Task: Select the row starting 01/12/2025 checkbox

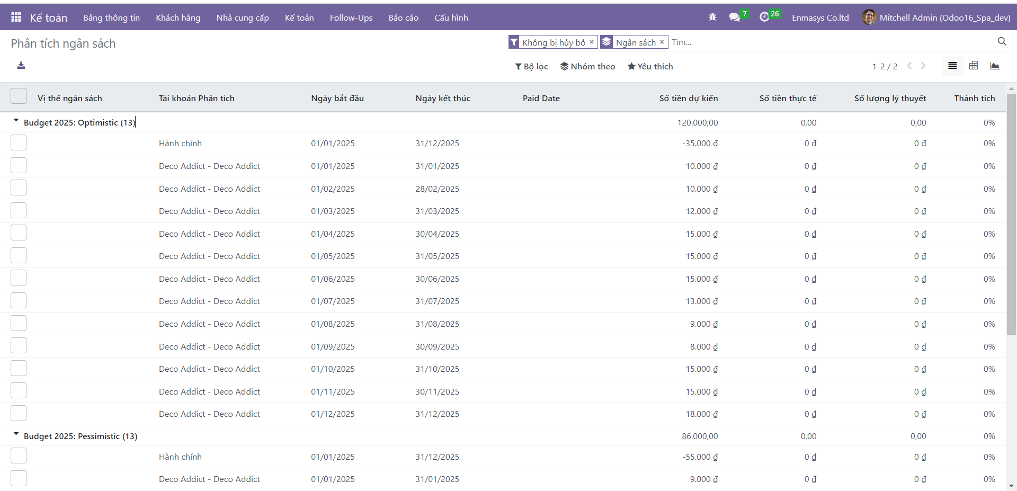Action: point(19,414)
